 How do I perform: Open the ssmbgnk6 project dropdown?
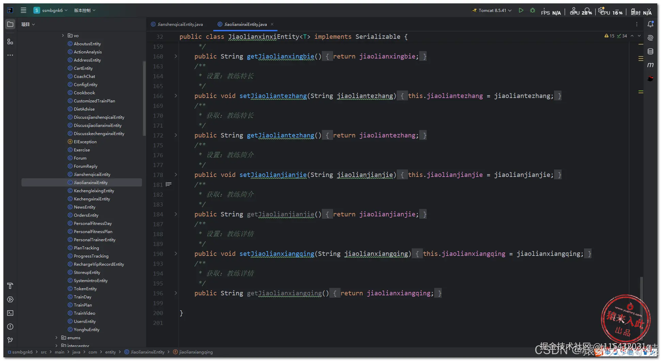click(x=50, y=10)
